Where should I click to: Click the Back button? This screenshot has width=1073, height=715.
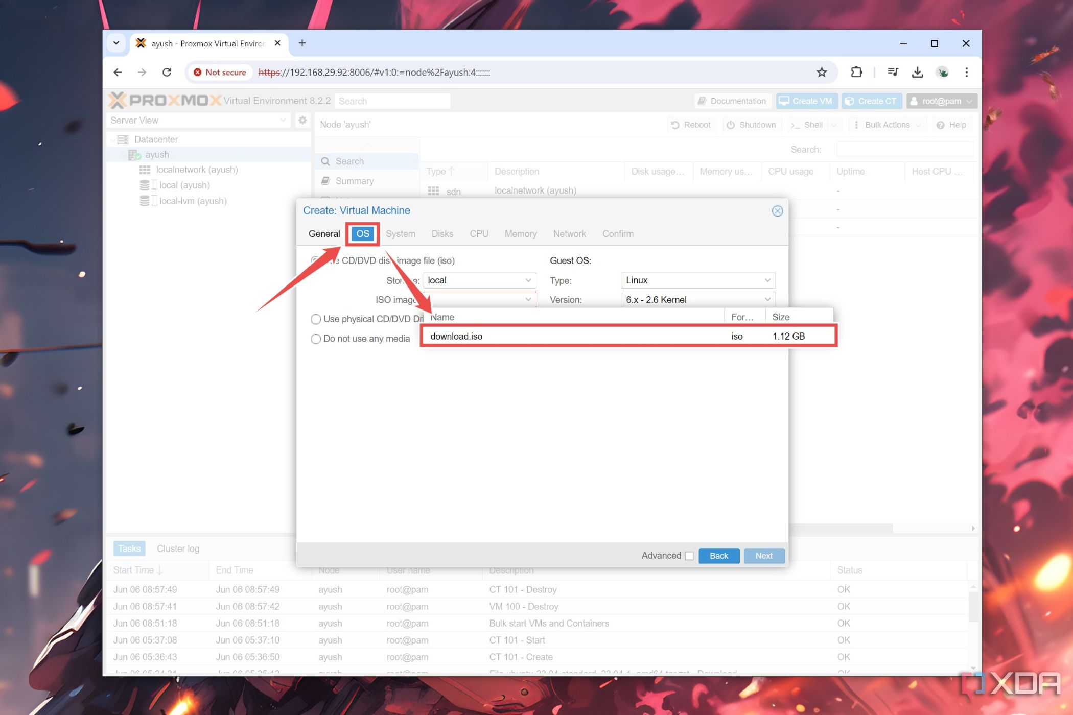pyautogui.click(x=718, y=556)
